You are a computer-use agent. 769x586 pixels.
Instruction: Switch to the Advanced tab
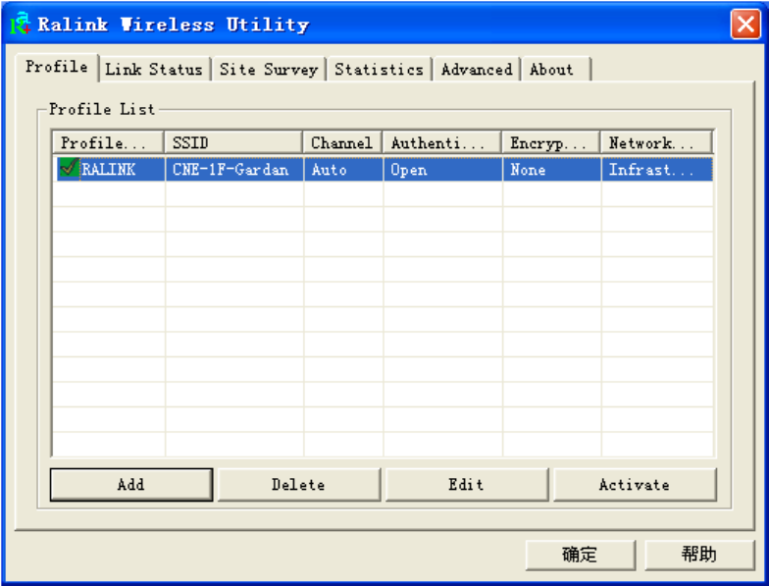[477, 69]
